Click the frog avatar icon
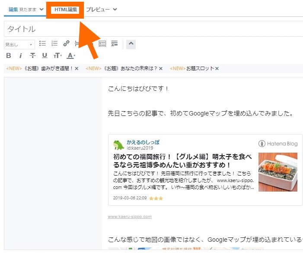303x253 pixels. point(118,145)
